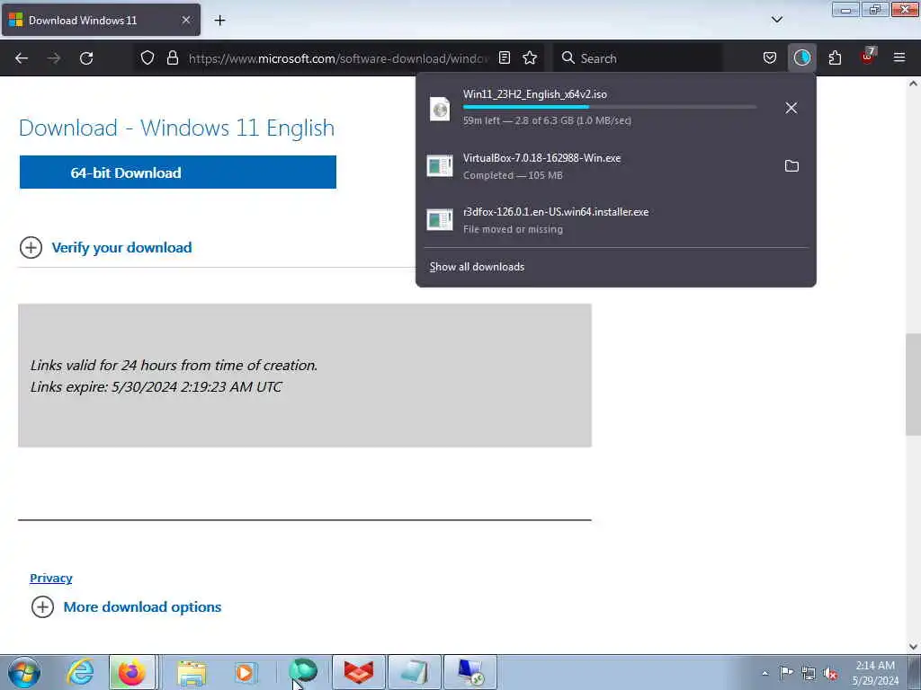Click the taskbar clock 2:14 AM
Screen dimensions: 921x690
(875, 672)
